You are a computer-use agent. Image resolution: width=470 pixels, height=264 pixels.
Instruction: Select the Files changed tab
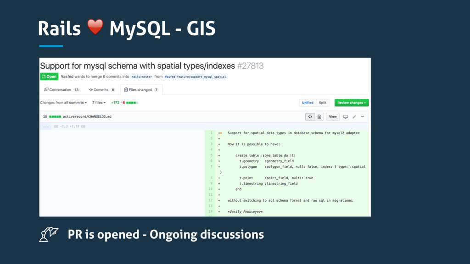click(141, 90)
